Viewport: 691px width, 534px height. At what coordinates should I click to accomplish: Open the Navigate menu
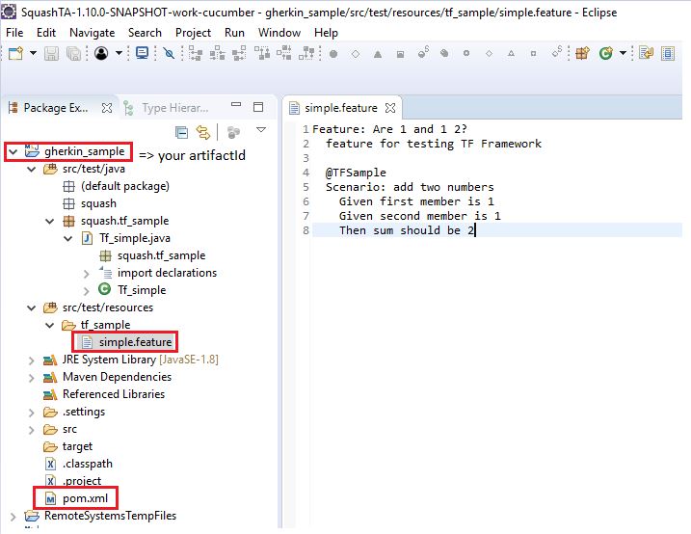(x=93, y=33)
